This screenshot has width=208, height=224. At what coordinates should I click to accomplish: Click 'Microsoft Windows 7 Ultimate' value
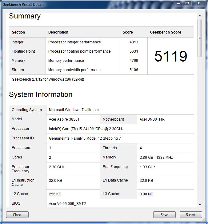click(74, 110)
